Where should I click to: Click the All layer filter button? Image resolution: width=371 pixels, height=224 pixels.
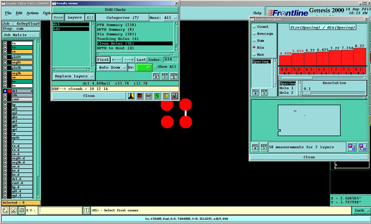pyautogui.click(x=90, y=18)
